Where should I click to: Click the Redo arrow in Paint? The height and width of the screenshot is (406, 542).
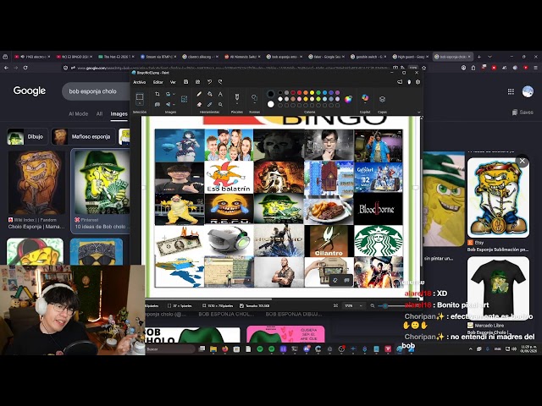[220, 82]
